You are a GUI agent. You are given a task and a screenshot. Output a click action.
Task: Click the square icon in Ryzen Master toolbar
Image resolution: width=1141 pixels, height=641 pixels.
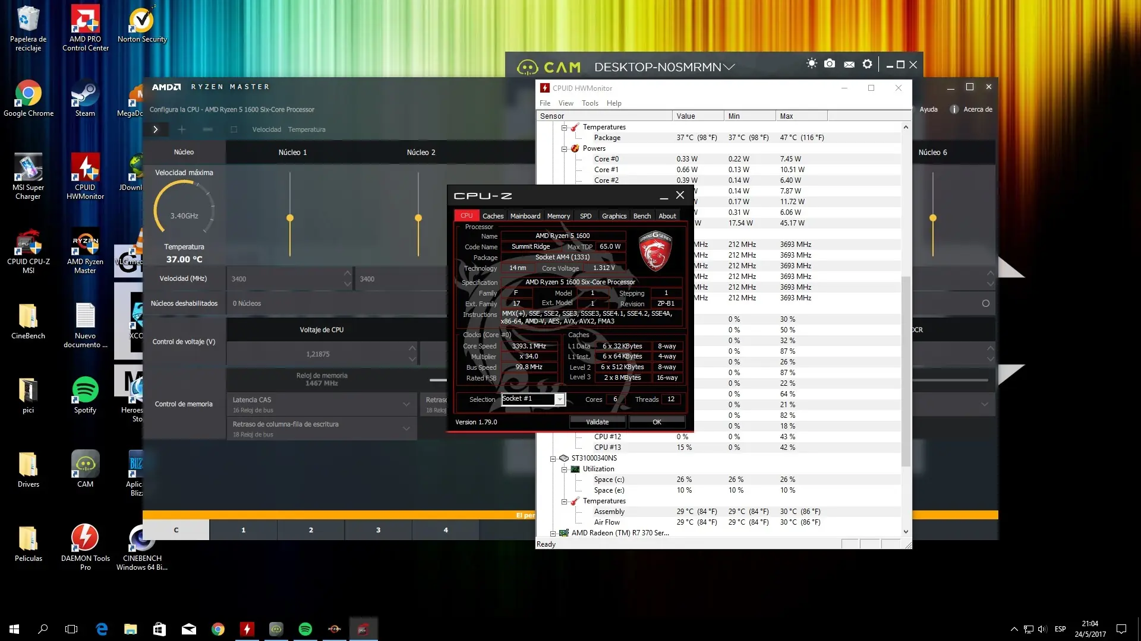tap(234, 129)
